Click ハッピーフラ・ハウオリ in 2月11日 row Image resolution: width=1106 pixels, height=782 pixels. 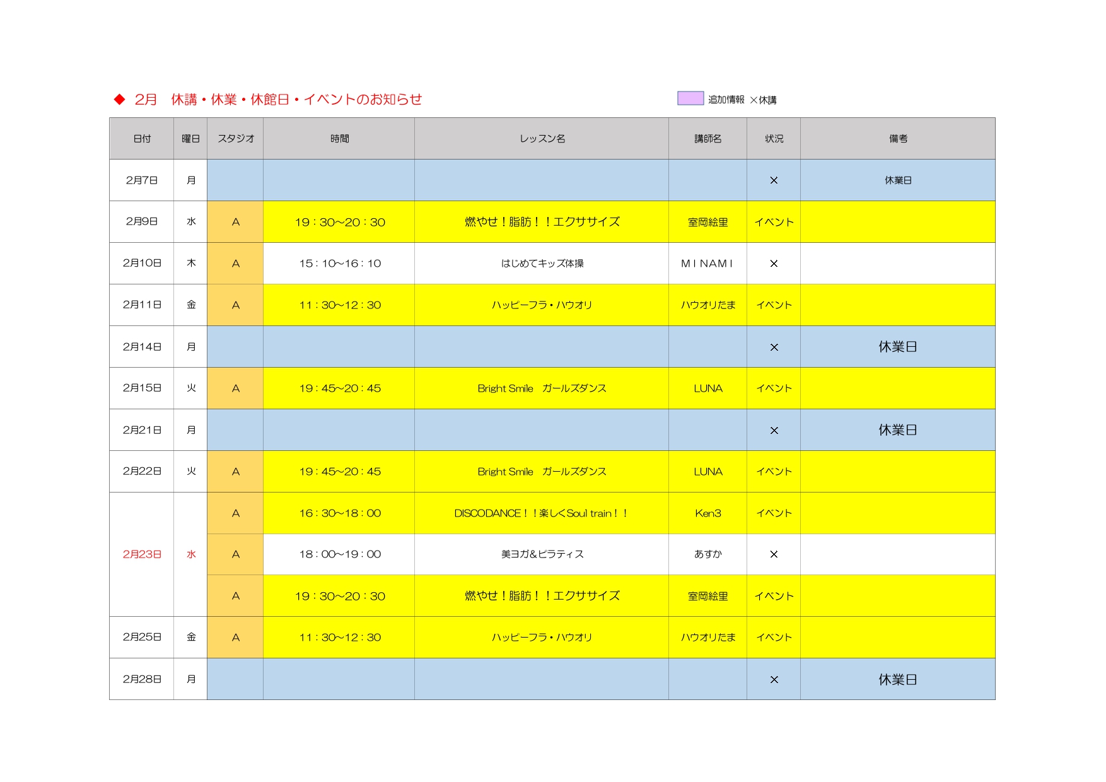click(x=542, y=305)
